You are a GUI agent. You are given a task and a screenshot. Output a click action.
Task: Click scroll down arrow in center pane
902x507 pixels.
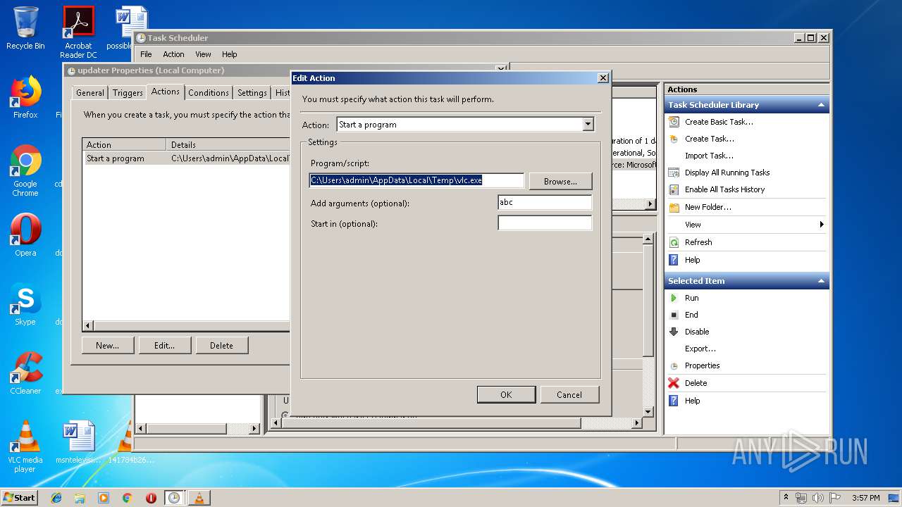[x=648, y=412]
